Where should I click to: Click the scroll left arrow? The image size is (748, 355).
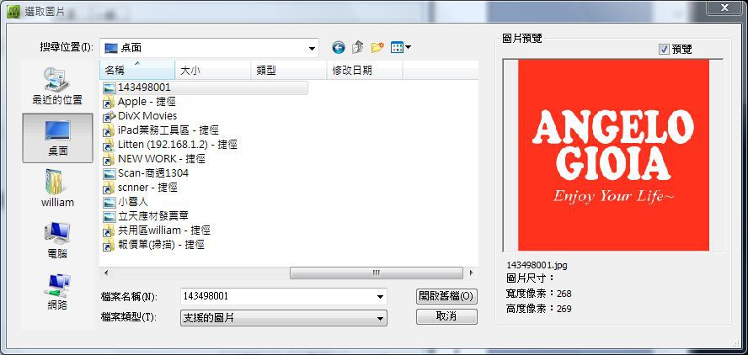(x=105, y=273)
